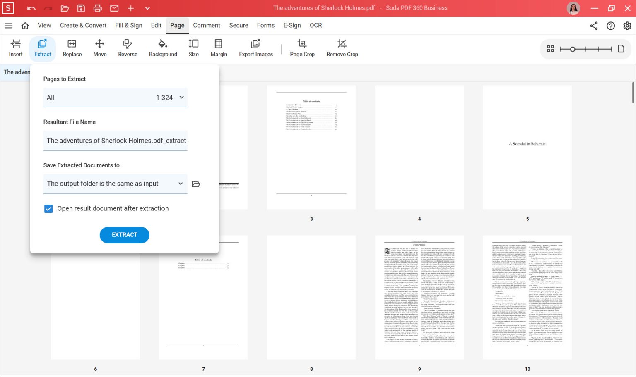Click page number label 7
This screenshot has height=377, width=636.
[x=203, y=369]
